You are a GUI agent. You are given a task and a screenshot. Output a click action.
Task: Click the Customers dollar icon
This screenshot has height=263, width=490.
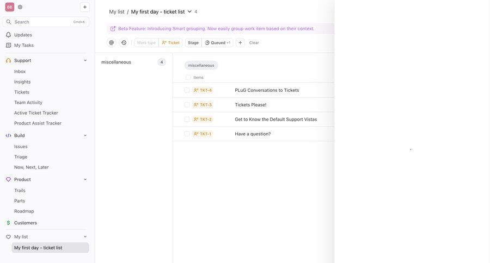tap(8, 223)
